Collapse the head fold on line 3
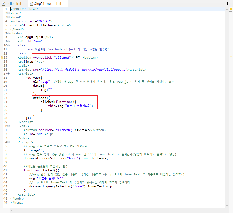This screenshot has width=233, height=213. click(x=9, y=17)
